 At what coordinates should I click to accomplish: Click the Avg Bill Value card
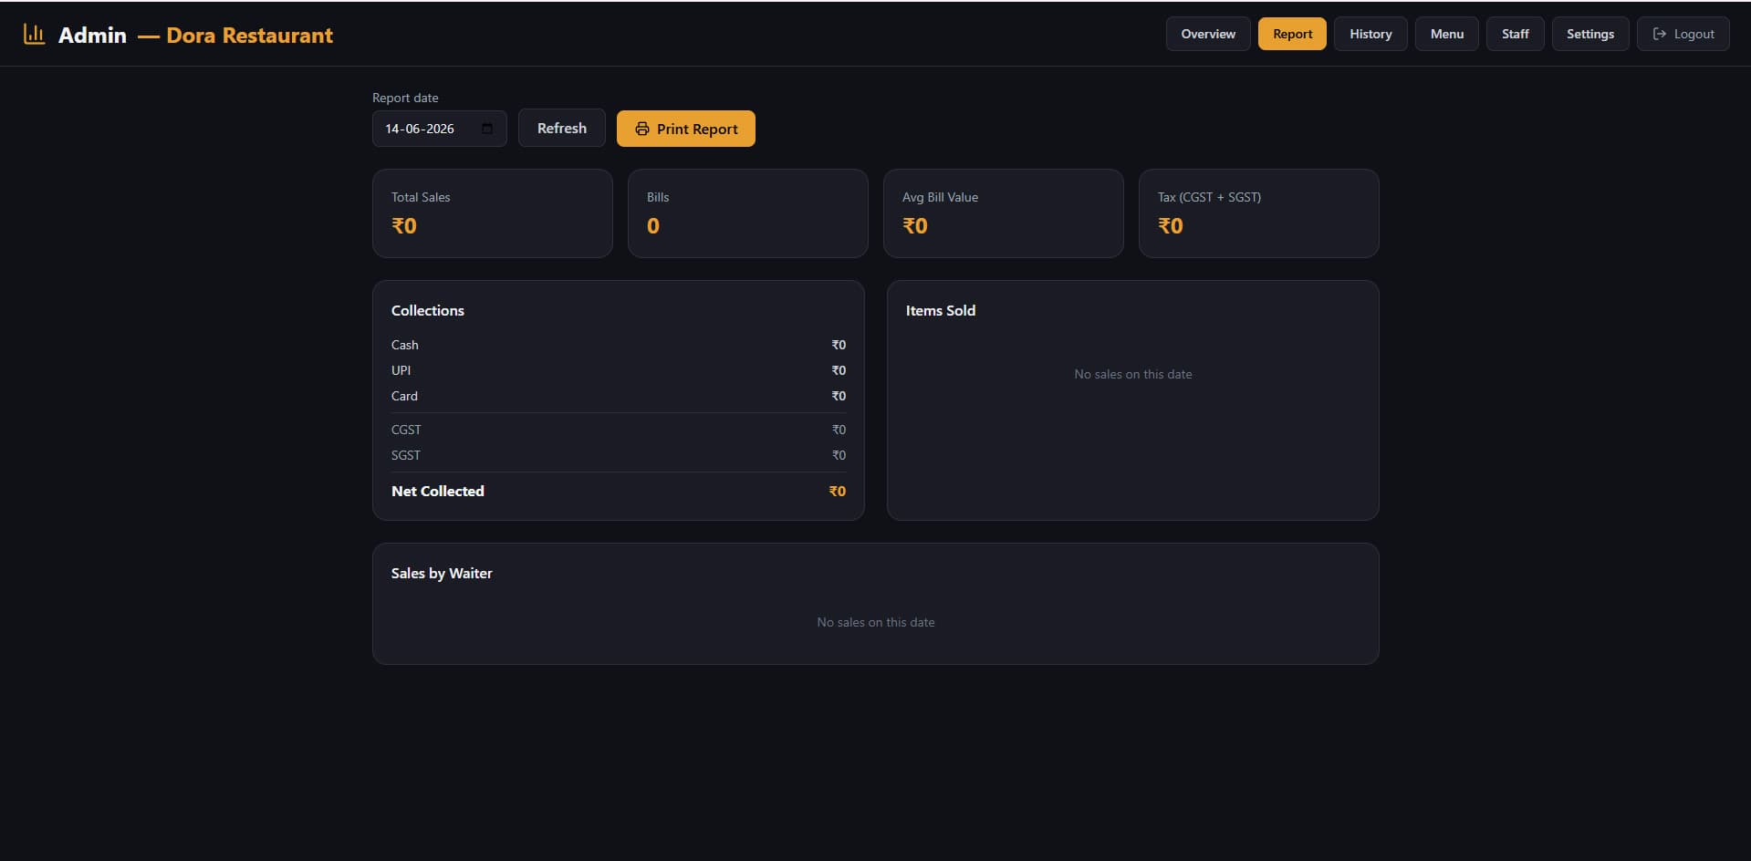[1003, 213]
